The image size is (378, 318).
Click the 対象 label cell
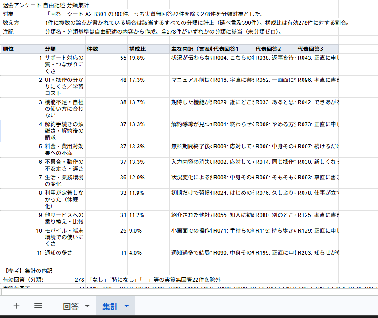(22, 14)
